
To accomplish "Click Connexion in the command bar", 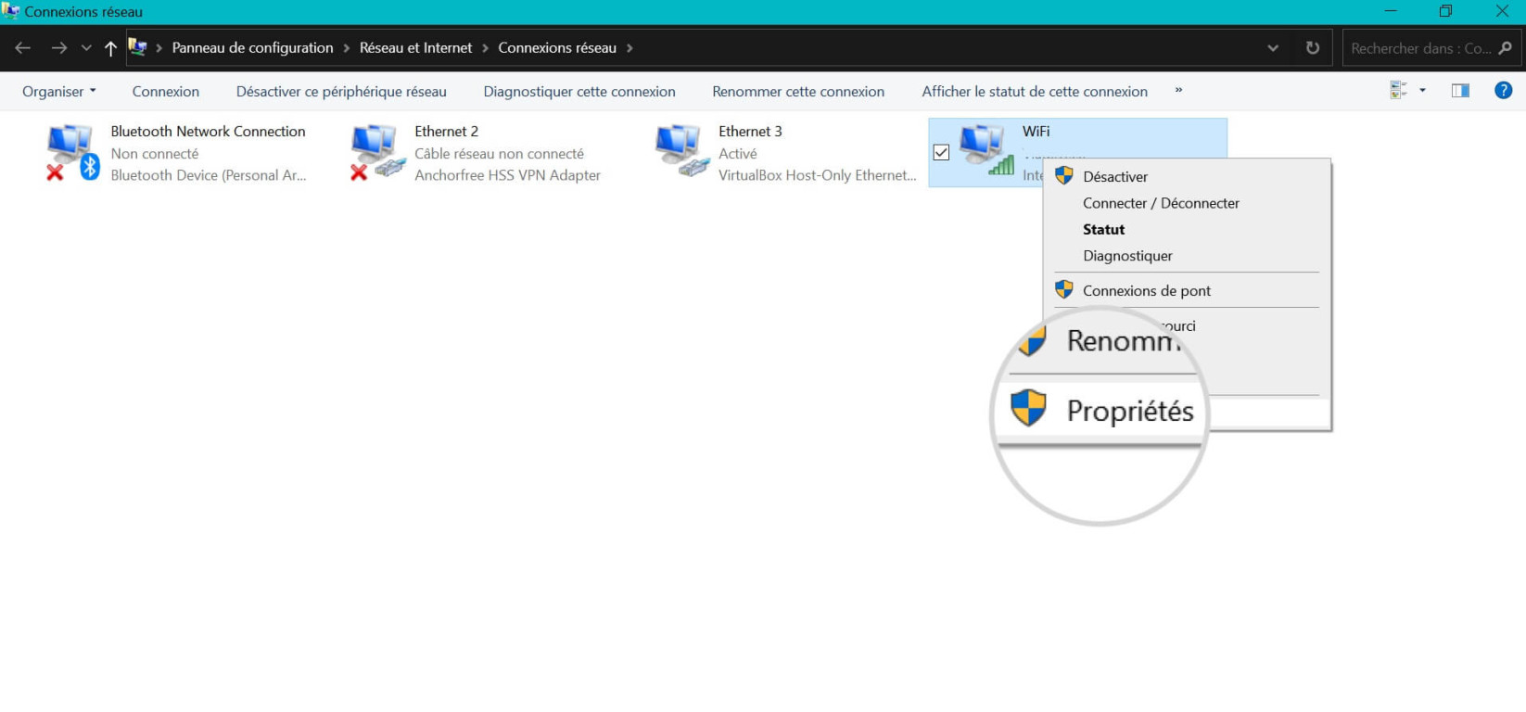I will point(166,91).
